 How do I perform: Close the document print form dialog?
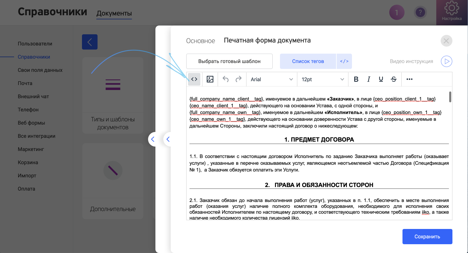(x=446, y=41)
